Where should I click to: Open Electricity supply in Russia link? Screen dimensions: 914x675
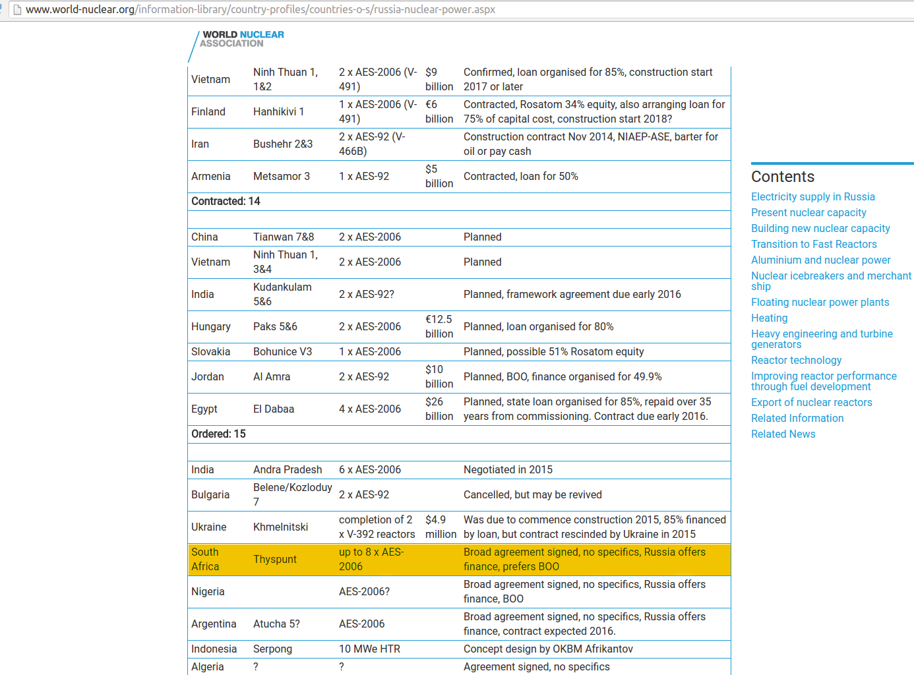pos(812,196)
